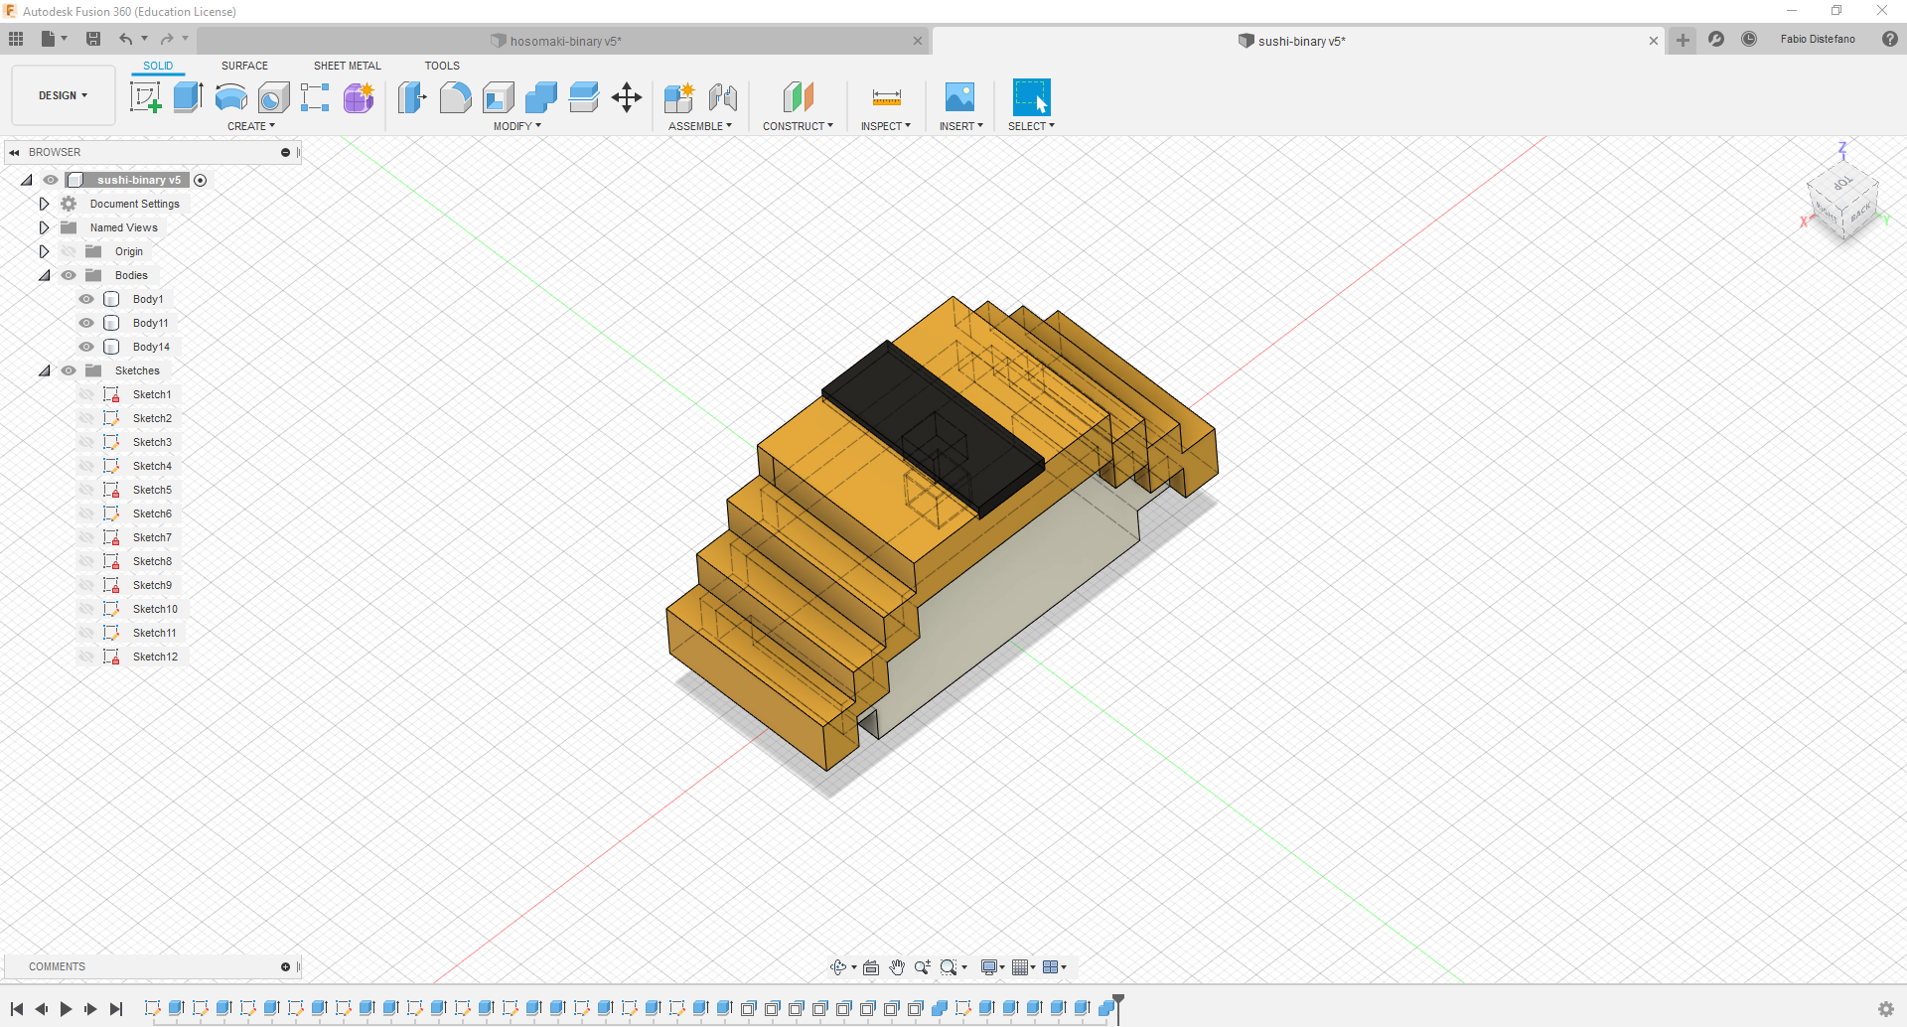This screenshot has height=1027, width=1907.
Task: Select the Combine tool
Action: tap(541, 97)
